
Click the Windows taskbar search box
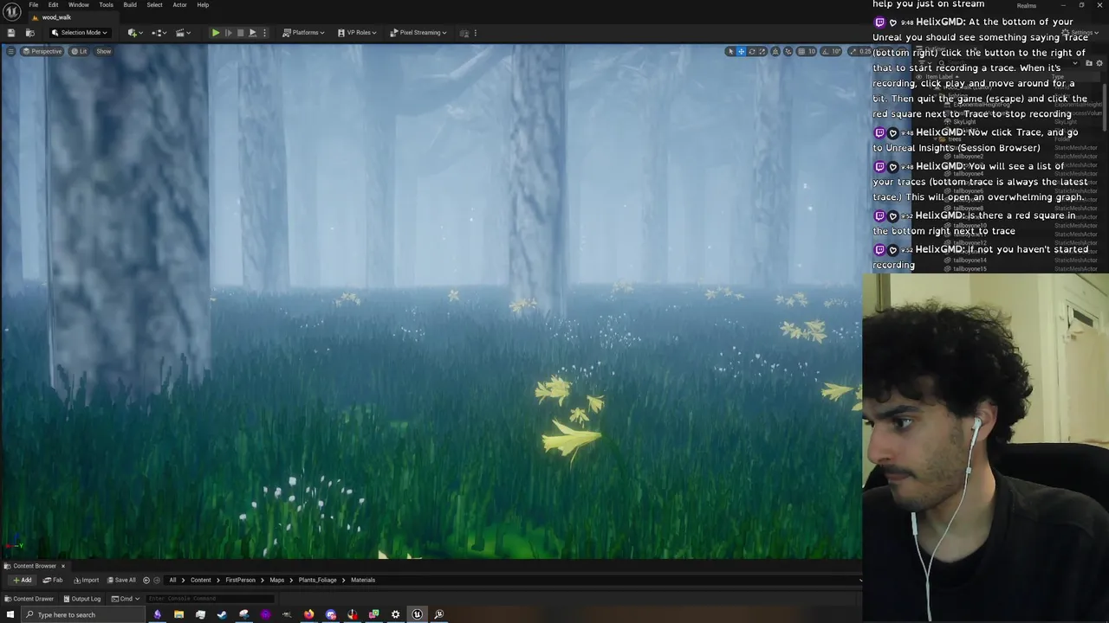[x=83, y=614]
